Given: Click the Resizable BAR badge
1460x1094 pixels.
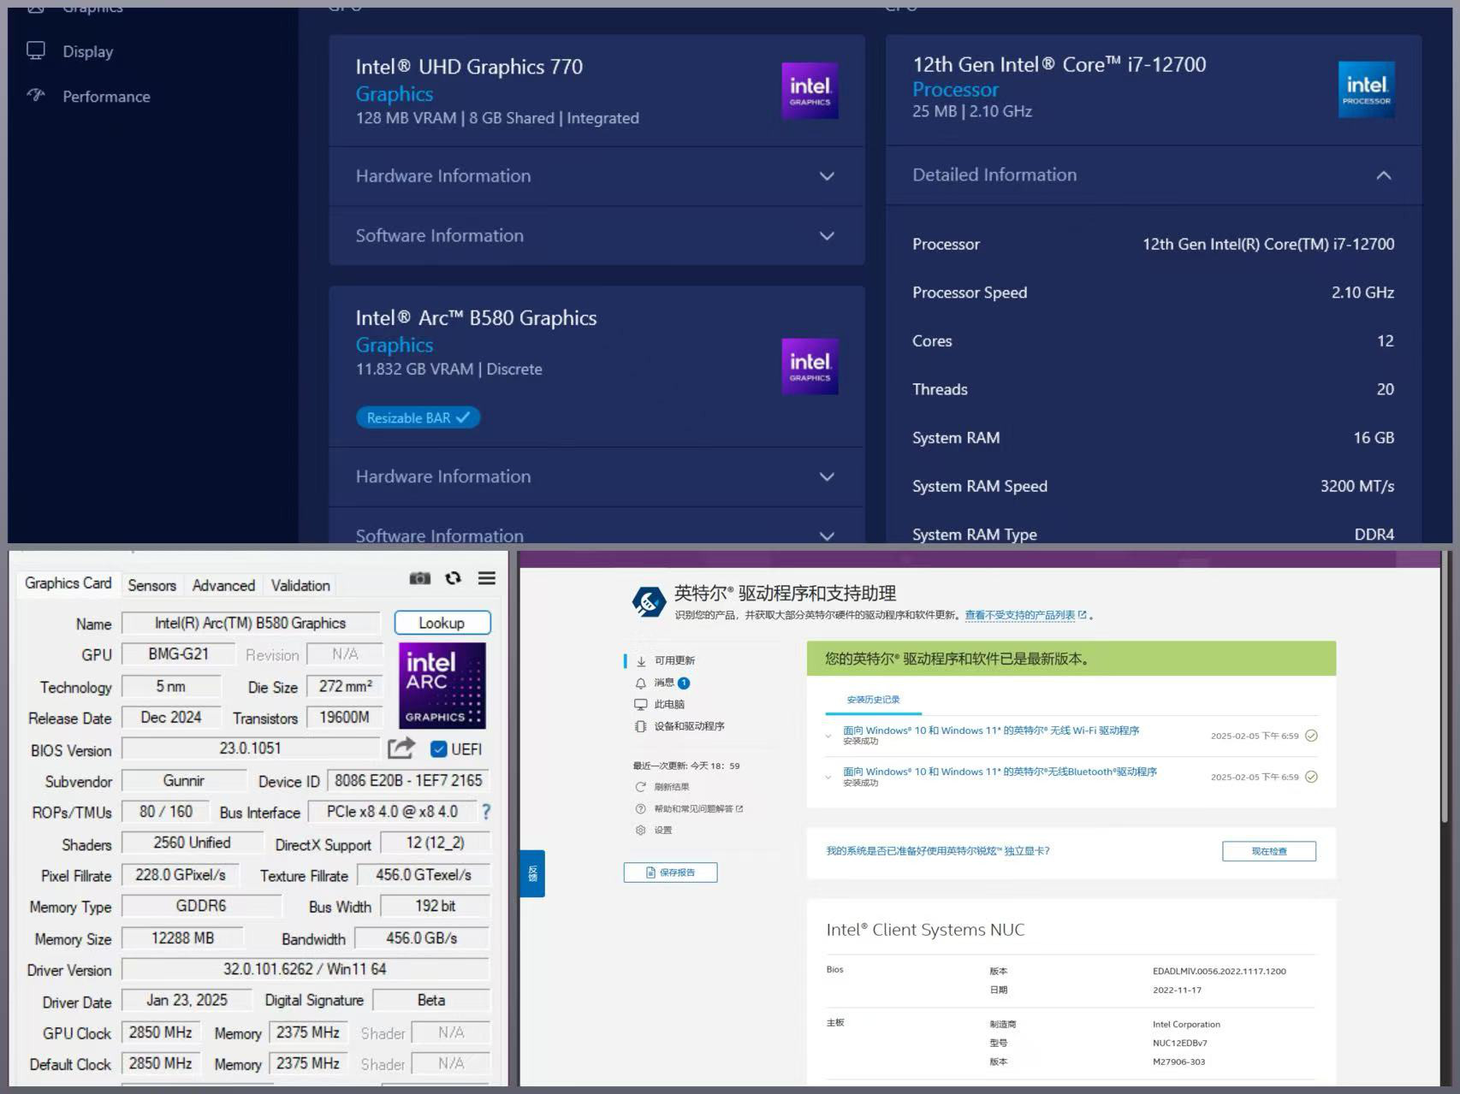Looking at the screenshot, I should [418, 417].
